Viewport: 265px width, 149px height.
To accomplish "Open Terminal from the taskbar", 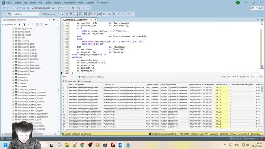I will pyautogui.click(x=105, y=145).
